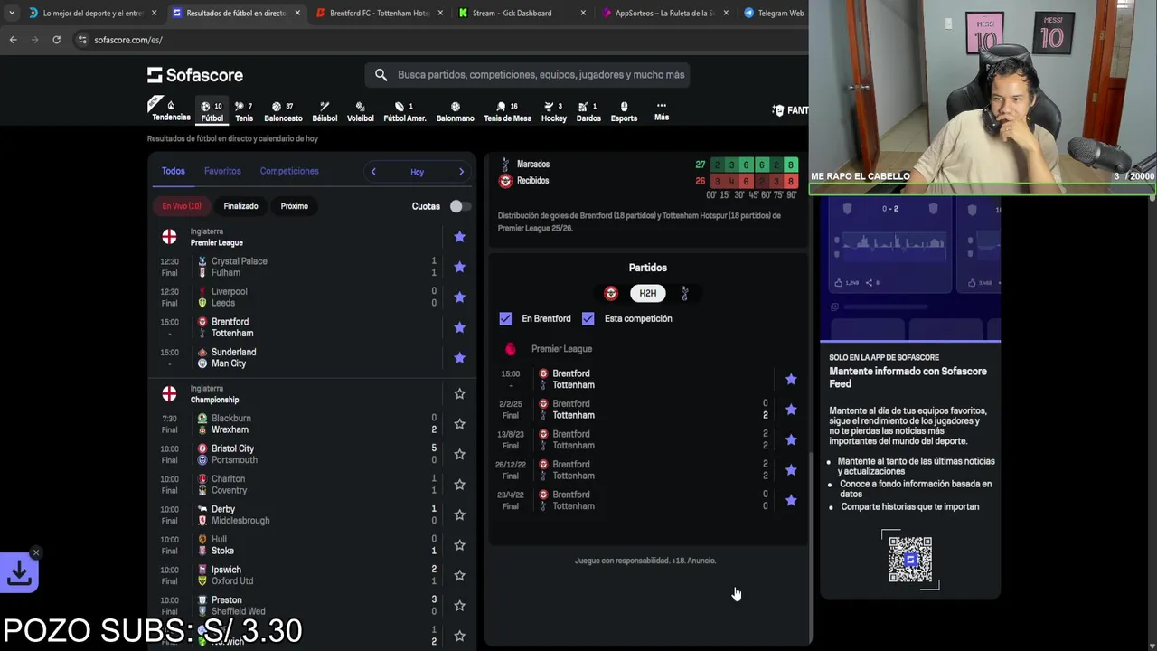Close the download overlay icon
This screenshot has width=1157, height=651.
click(x=35, y=552)
